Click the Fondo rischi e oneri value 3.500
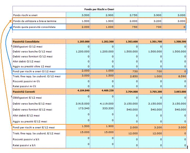This screenshot has height=153, width=190. (86, 15)
